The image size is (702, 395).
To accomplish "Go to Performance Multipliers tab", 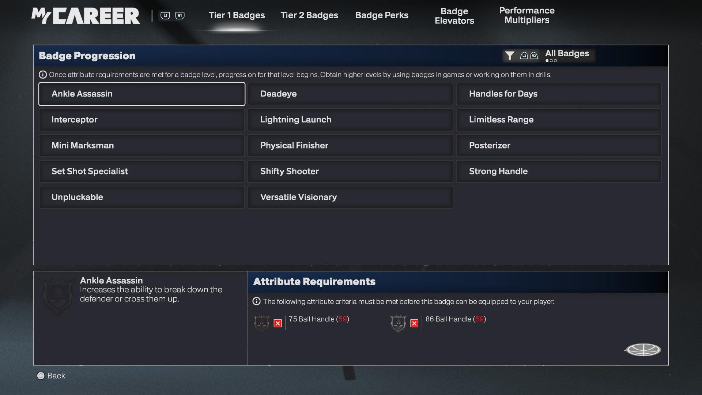I will pos(526,15).
